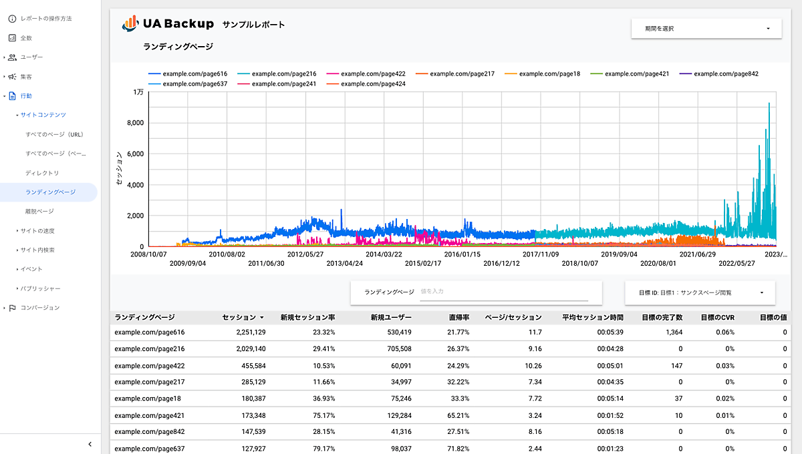Open the 期間を選択 date range dropdown
Viewport: 802px width, 454px height.
706,29
